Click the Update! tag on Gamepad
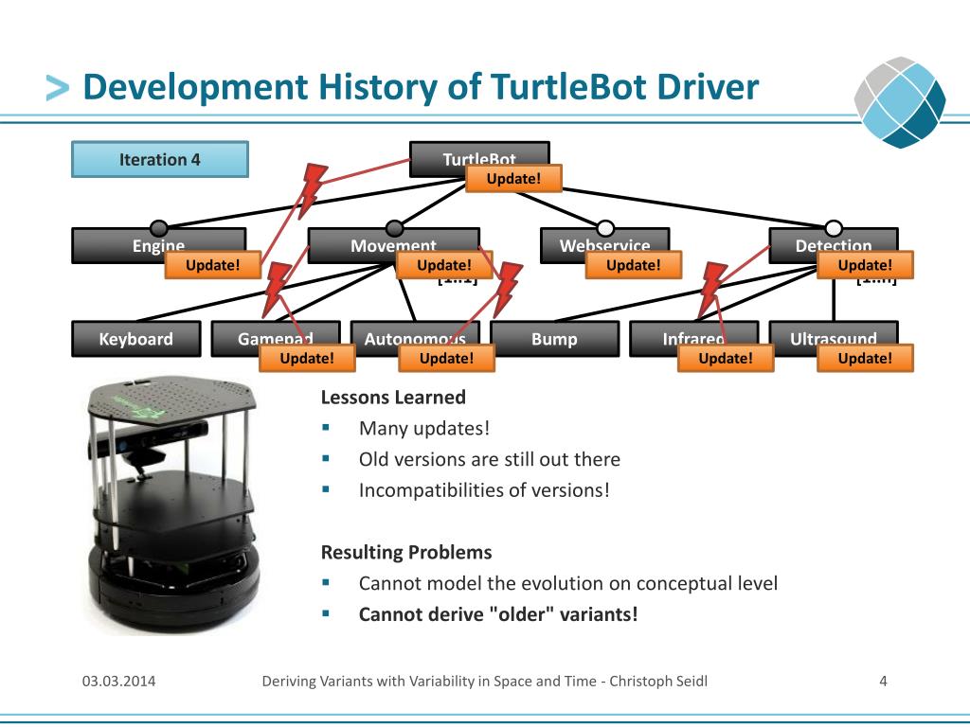The width and height of the screenshot is (970, 727). [x=307, y=358]
